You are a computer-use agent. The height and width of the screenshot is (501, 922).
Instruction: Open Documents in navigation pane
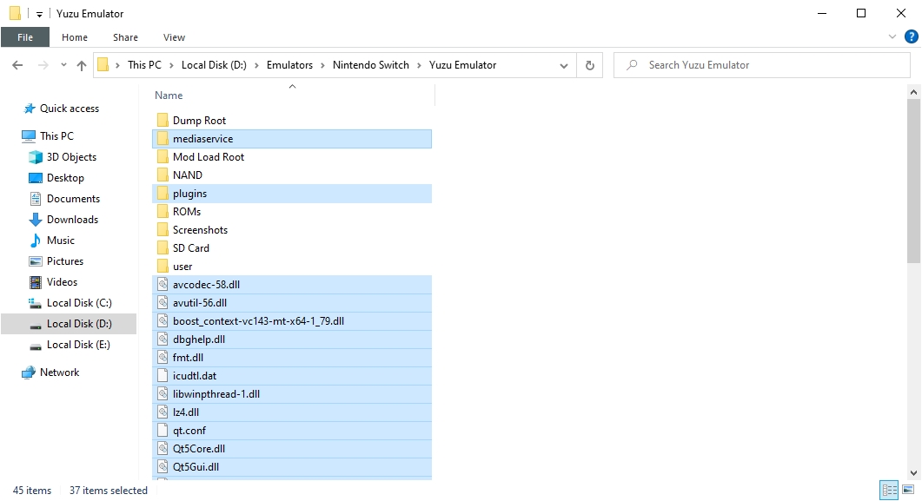point(73,199)
